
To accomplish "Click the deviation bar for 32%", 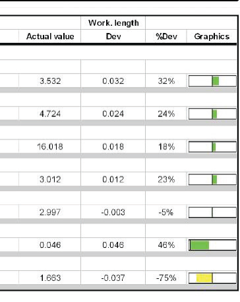I will click(212, 81).
